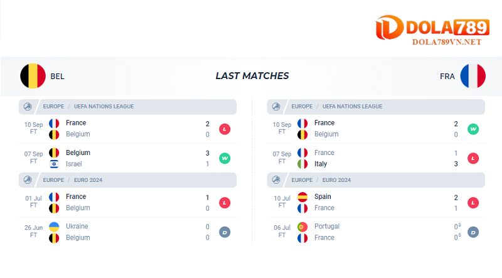Click the Spain flag icon
Viewport: 502px width, 278px height.
tap(303, 197)
